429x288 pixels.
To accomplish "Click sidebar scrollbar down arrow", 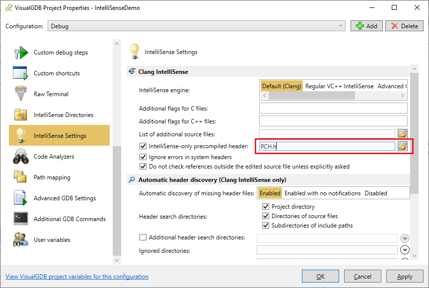I will click(x=117, y=260).
